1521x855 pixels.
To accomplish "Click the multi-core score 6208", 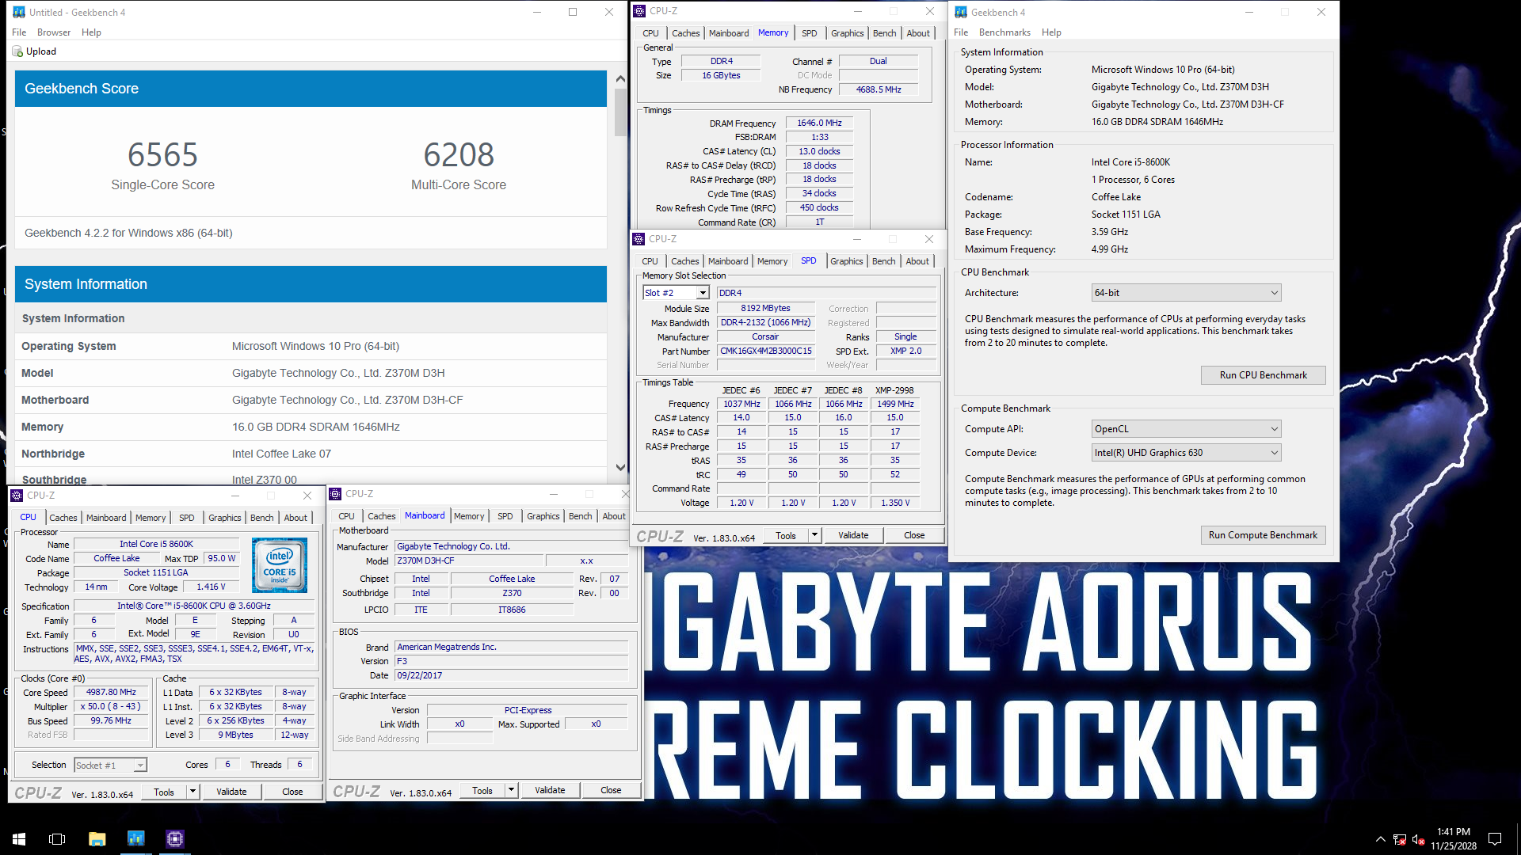I will point(459,154).
